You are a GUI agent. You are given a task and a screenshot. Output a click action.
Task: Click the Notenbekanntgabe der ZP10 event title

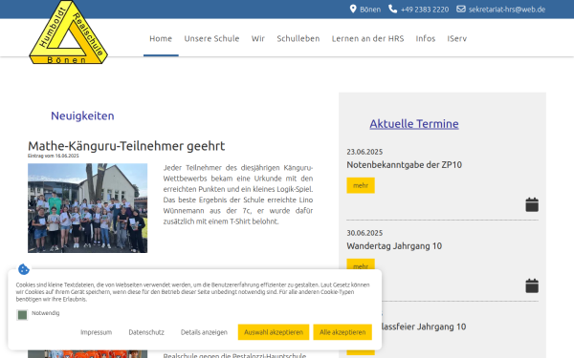click(x=404, y=165)
